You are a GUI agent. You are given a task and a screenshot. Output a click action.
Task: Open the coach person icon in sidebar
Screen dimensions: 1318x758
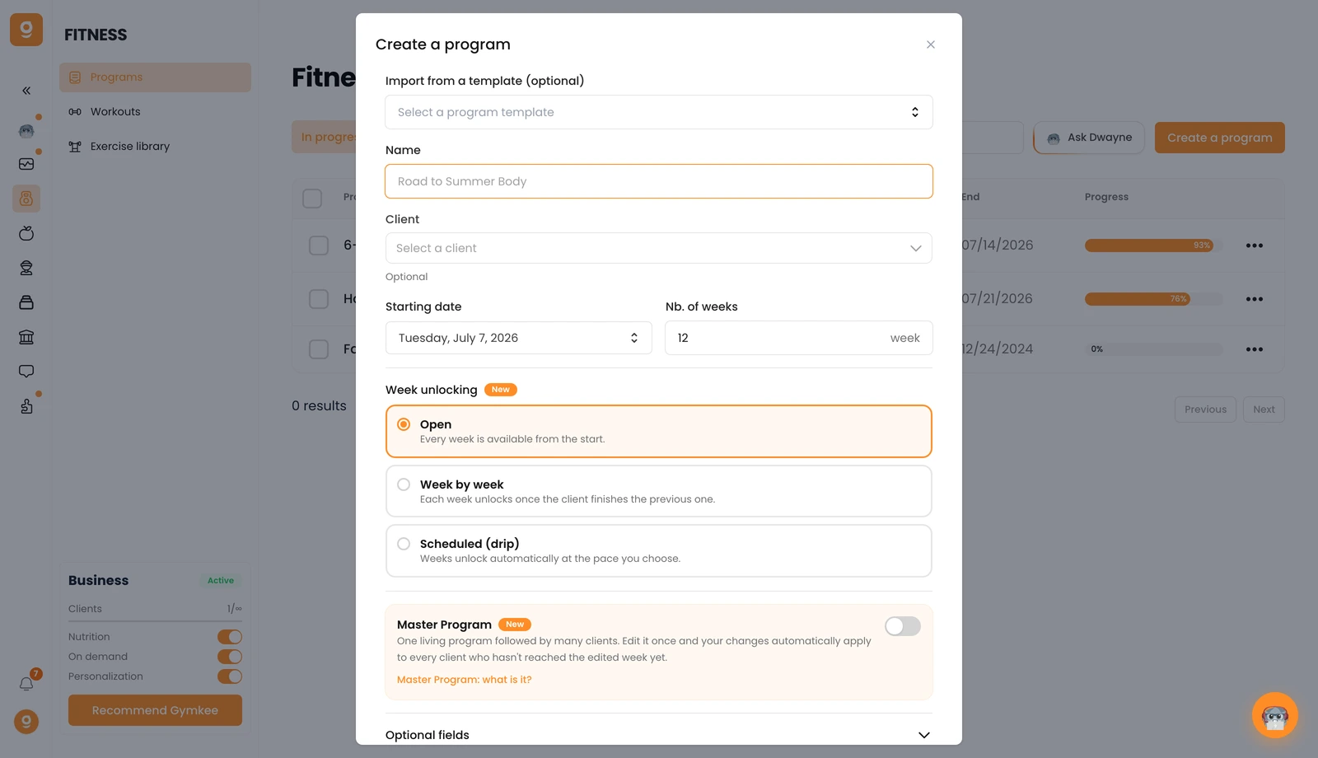(x=26, y=268)
